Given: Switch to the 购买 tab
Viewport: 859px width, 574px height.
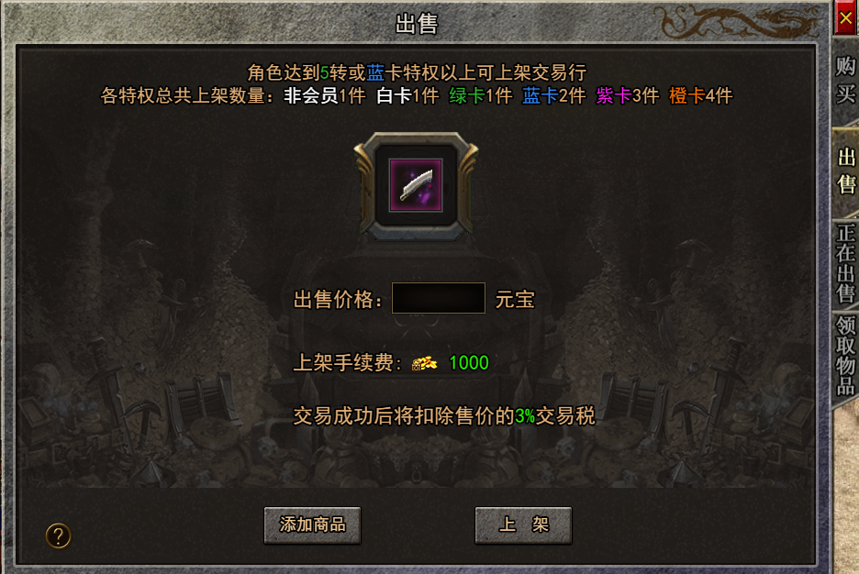Looking at the screenshot, I should [x=846, y=81].
